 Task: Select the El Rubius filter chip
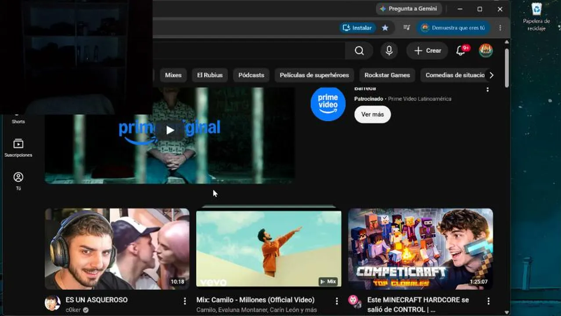pyautogui.click(x=210, y=75)
